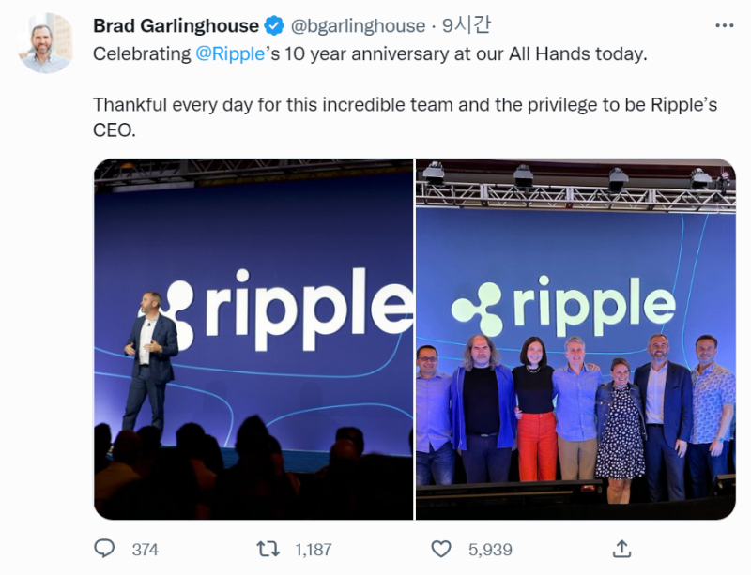Open Brad Garlinghouse's profile avatar
Viewport: 751px width, 575px height.
tap(46, 43)
